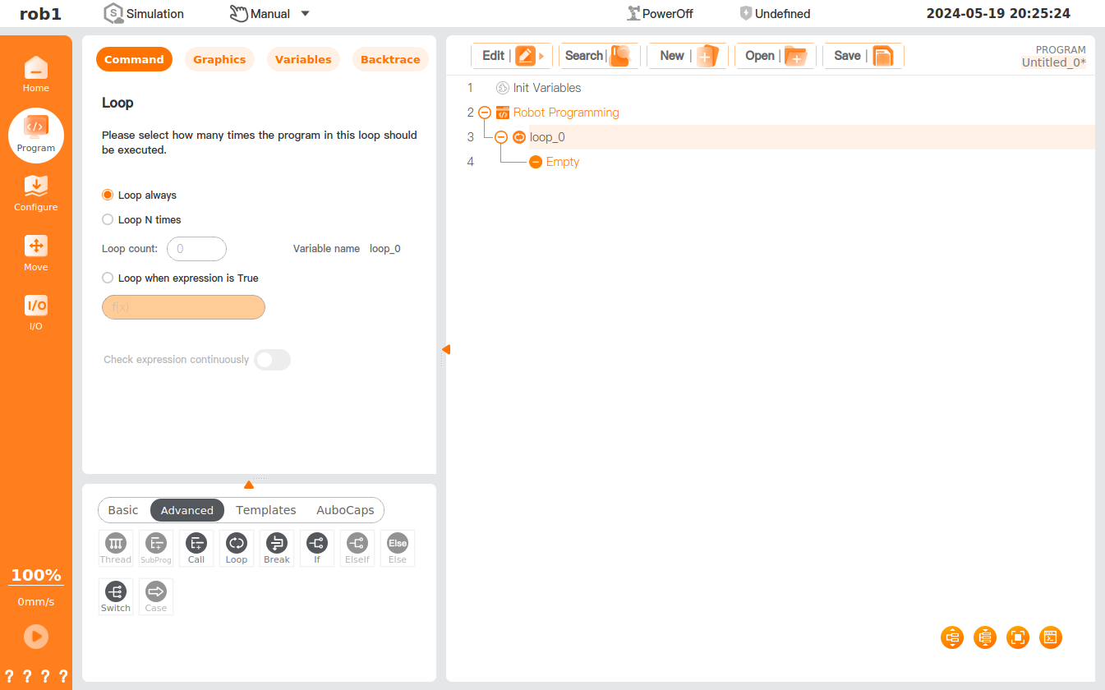Screen dimensions: 1105x690
Task: Go to the Move panel icon
Action: 35,253
